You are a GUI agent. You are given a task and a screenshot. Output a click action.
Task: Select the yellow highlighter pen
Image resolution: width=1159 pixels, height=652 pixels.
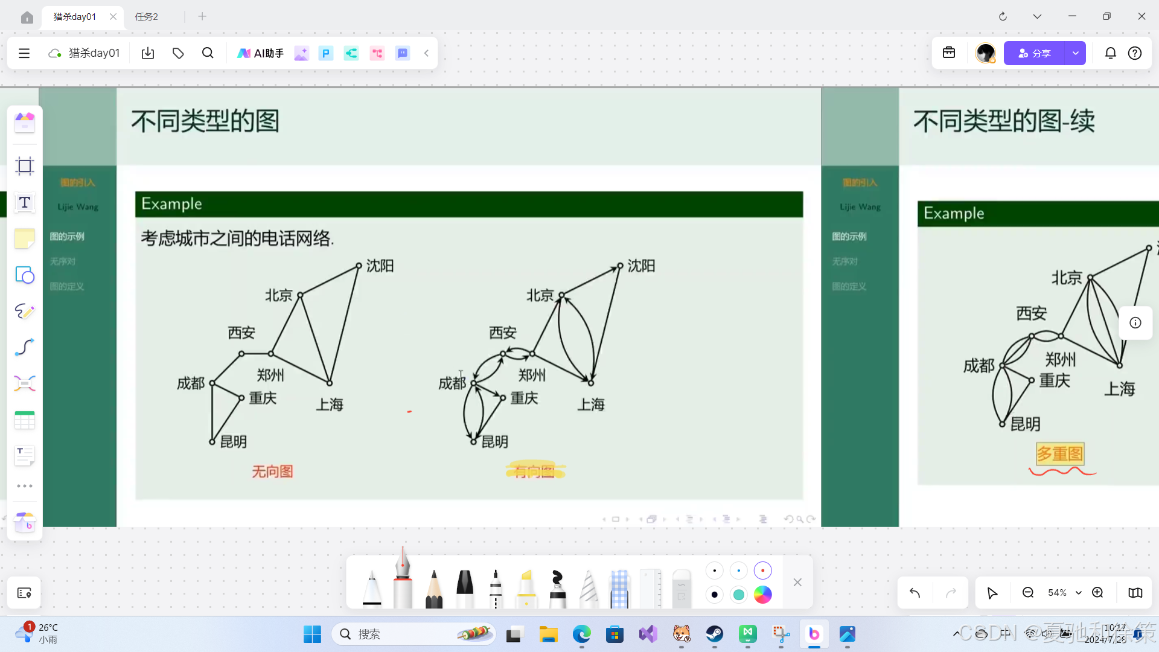[526, 588]
